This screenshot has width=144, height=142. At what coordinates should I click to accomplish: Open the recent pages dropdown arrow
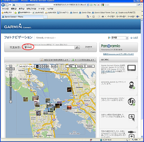[x=10, y=5]
